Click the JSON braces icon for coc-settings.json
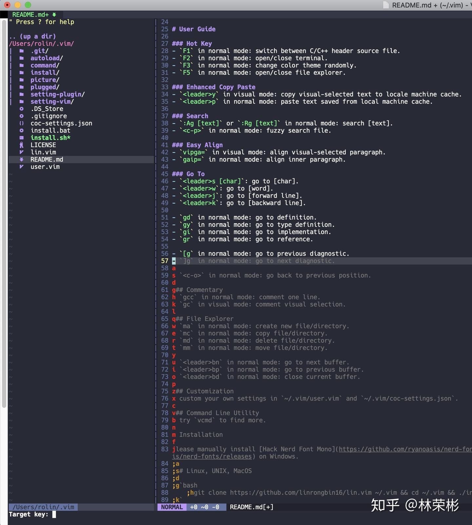The height and width of the screenshot is (525, 472). [22, 123]
